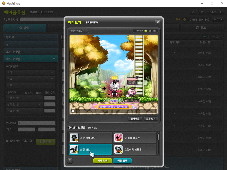
Task: Select 스파이키 헤드폰 item icon
Action: click(x=118, y=149)
